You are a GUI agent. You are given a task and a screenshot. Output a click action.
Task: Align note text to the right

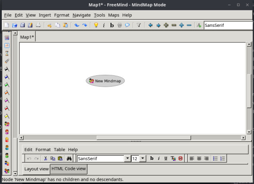206,159
